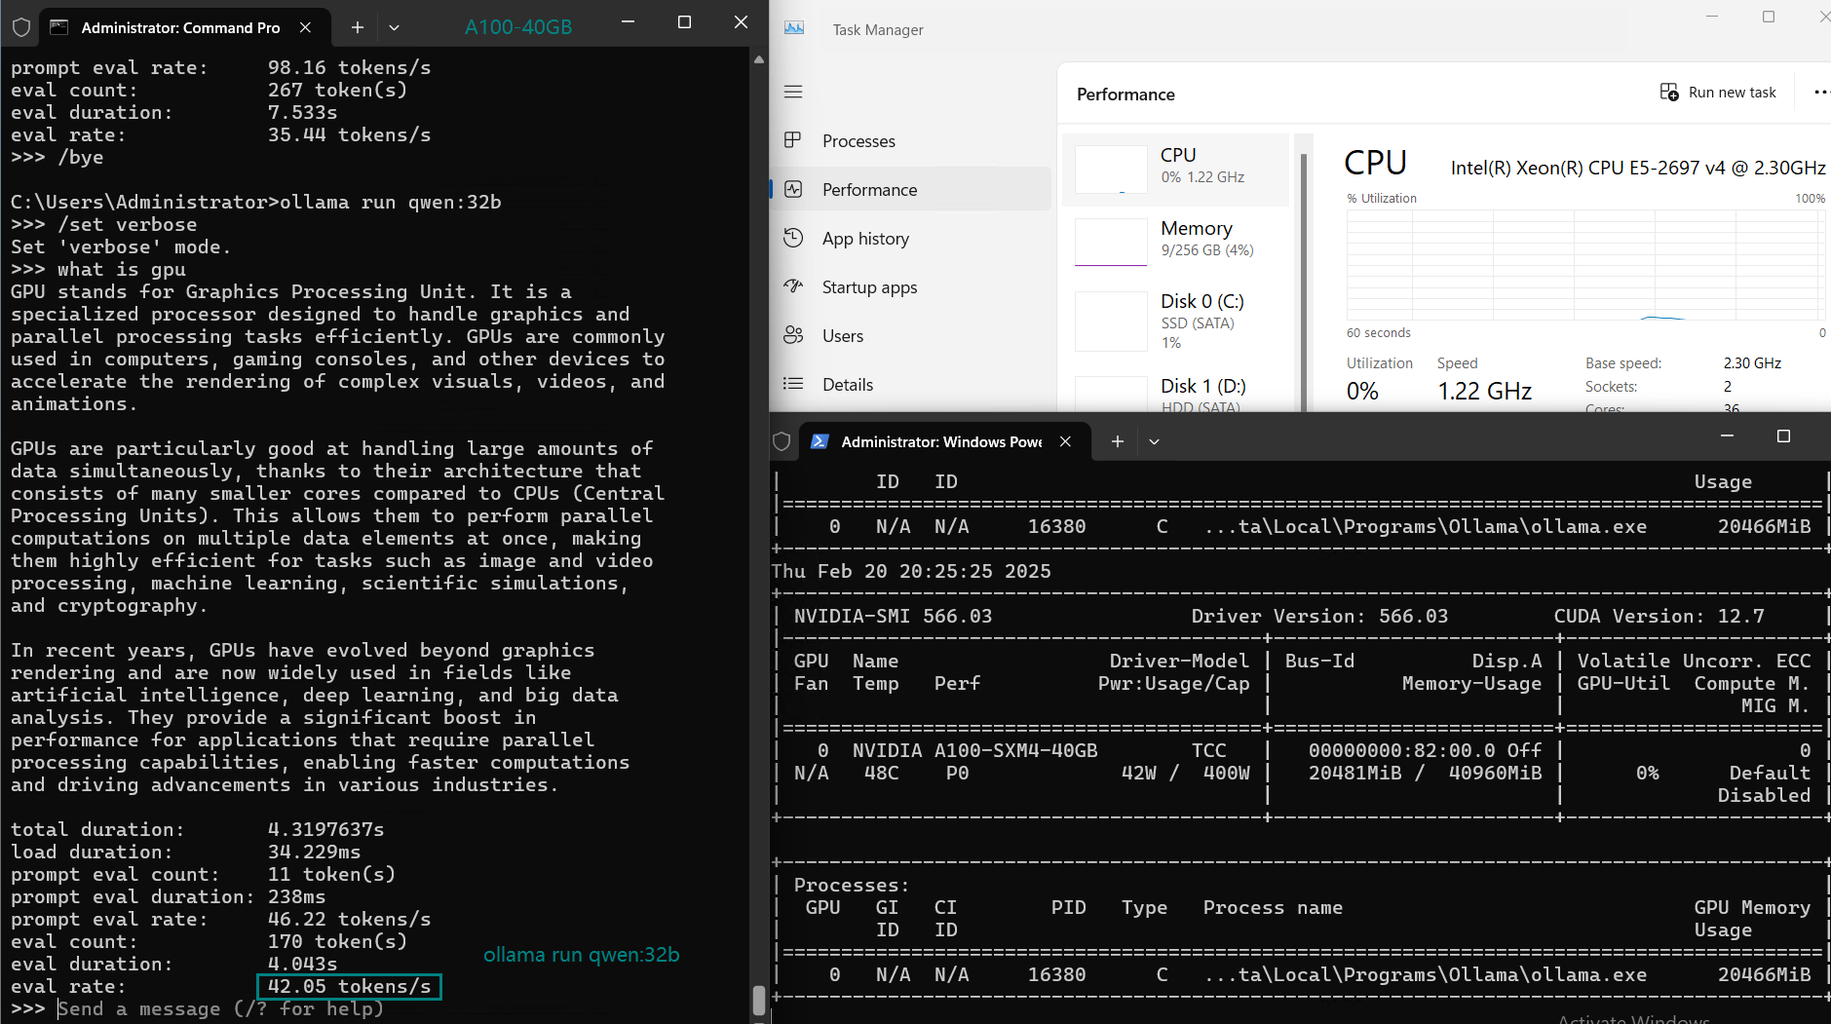Click the Startup apps gauge icon
The width and height of the screenshot is (1831, 1024).
tap(793, 286)
